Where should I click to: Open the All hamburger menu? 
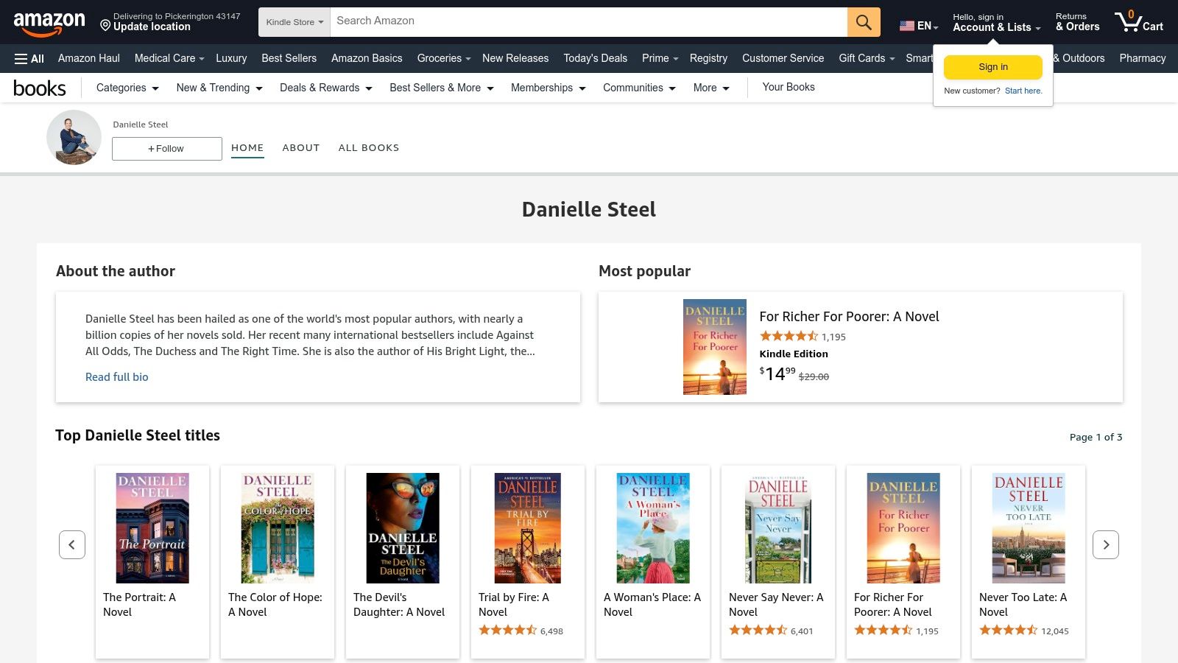click(x=29, y=58)
